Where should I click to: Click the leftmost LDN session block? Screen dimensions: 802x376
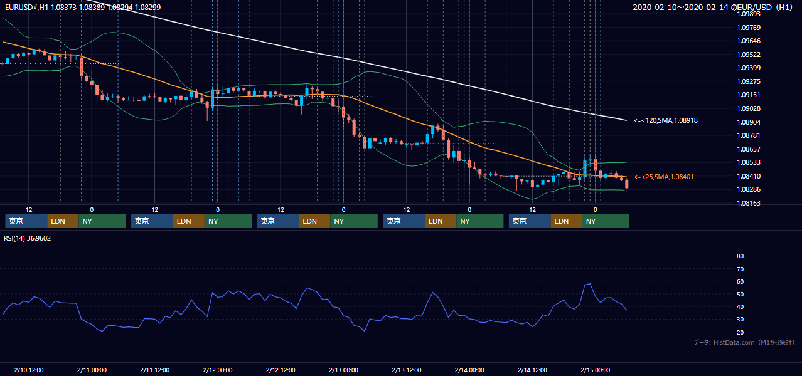coord(63,221)
